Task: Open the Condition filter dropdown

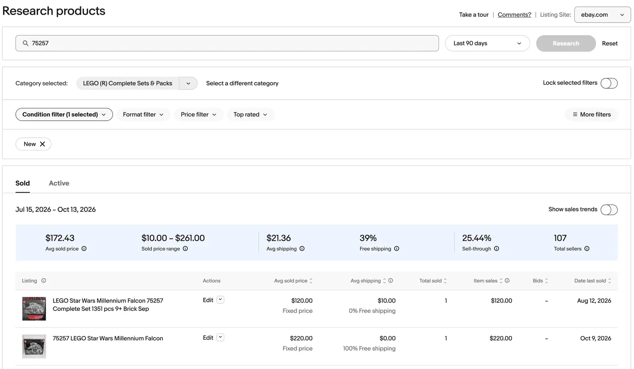Action: 64,114
